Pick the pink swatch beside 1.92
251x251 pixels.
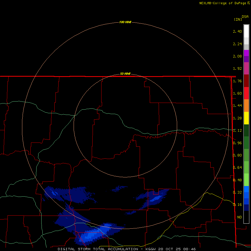coord(246,68)
